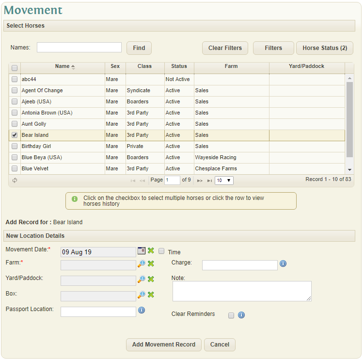Open Horse Status (2) button
The image size is (364, 363).
325,48
